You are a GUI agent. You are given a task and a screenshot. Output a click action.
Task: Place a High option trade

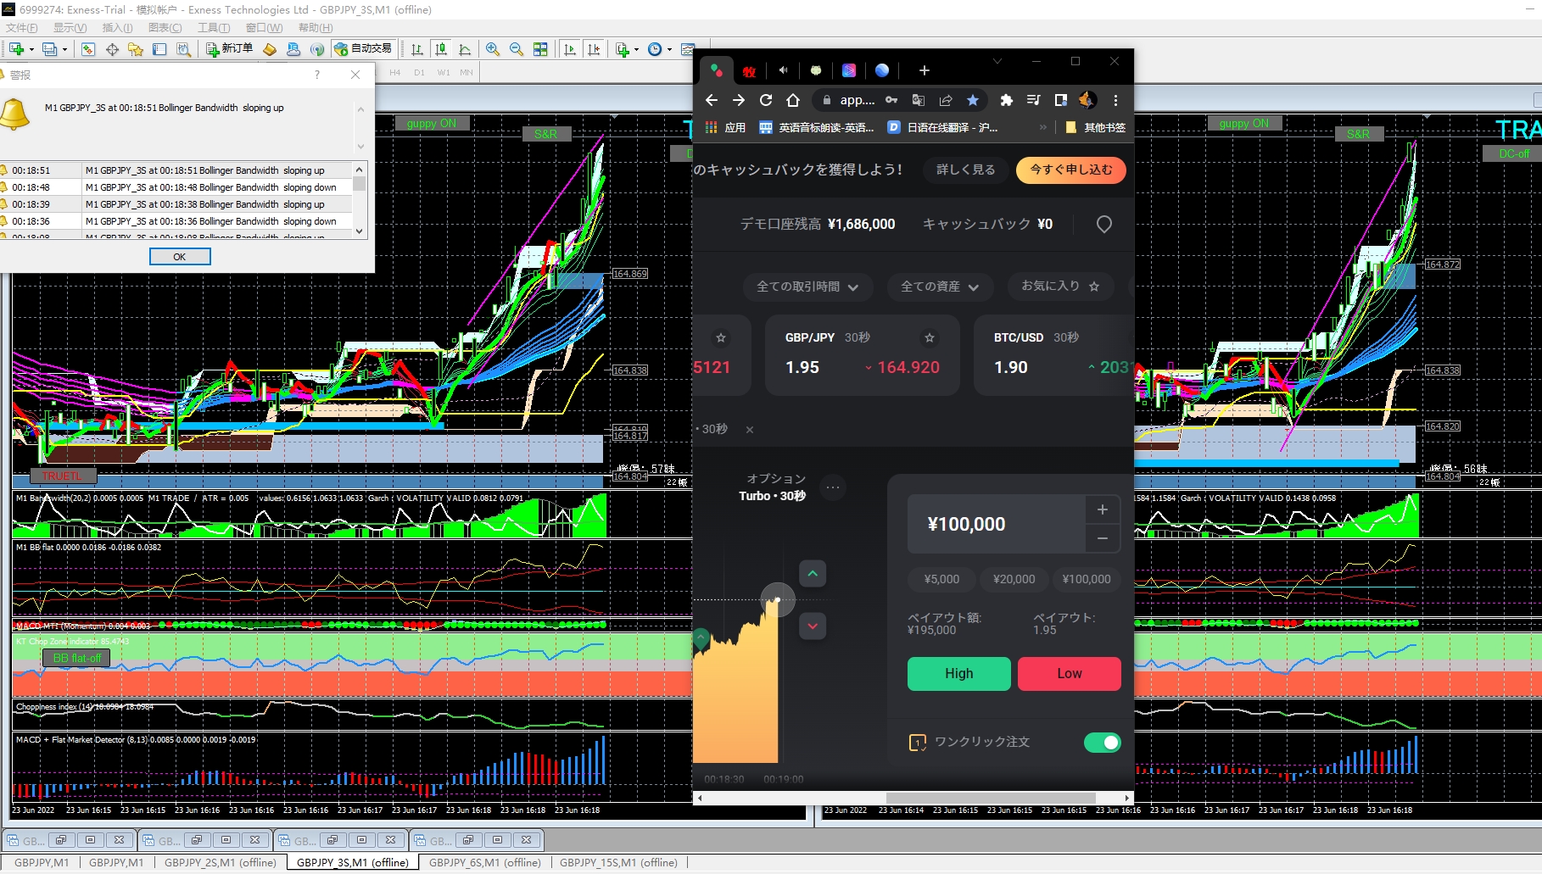click(959, 673)
